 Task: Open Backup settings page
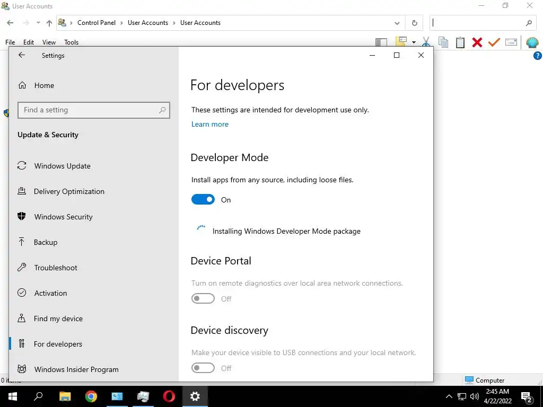tap(46, 242)
